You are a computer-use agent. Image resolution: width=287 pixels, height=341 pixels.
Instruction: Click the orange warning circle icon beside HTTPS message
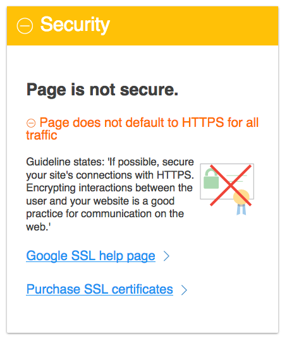[31, 123]
